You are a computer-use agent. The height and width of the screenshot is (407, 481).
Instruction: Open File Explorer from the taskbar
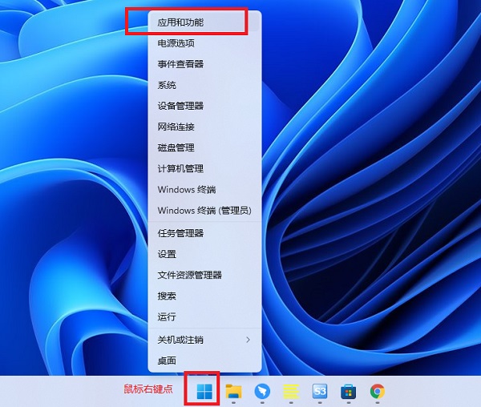[234, 391]
